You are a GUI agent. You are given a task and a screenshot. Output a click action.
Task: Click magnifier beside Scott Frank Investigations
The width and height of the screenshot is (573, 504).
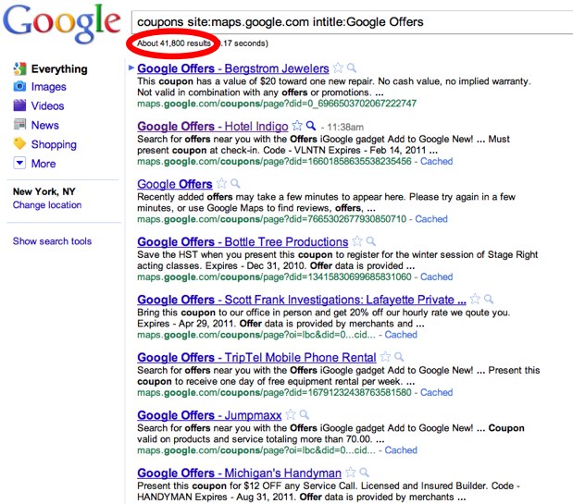pos(488,300)
